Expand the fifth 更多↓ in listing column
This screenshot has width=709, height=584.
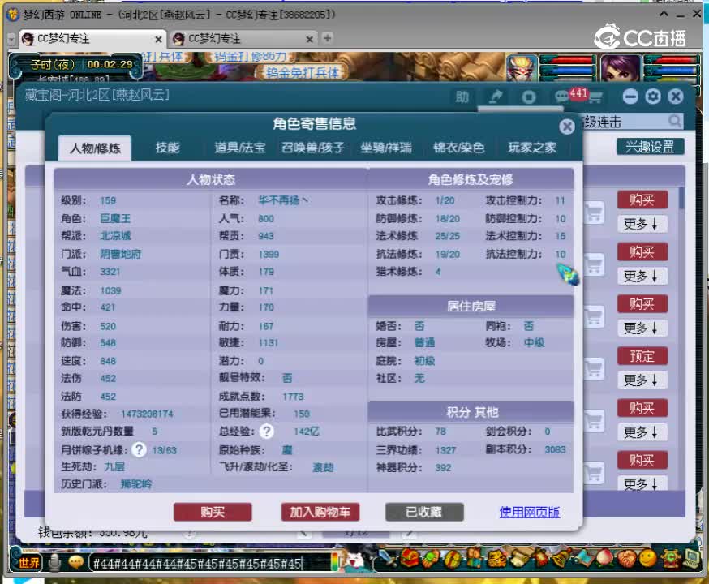click(x=642, y=432)
